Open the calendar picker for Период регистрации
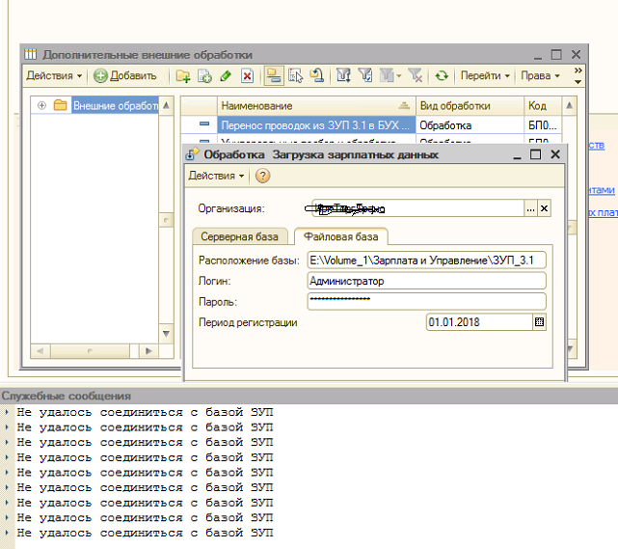618x549 pixels. pyautogui.click(x=539, y=322)
